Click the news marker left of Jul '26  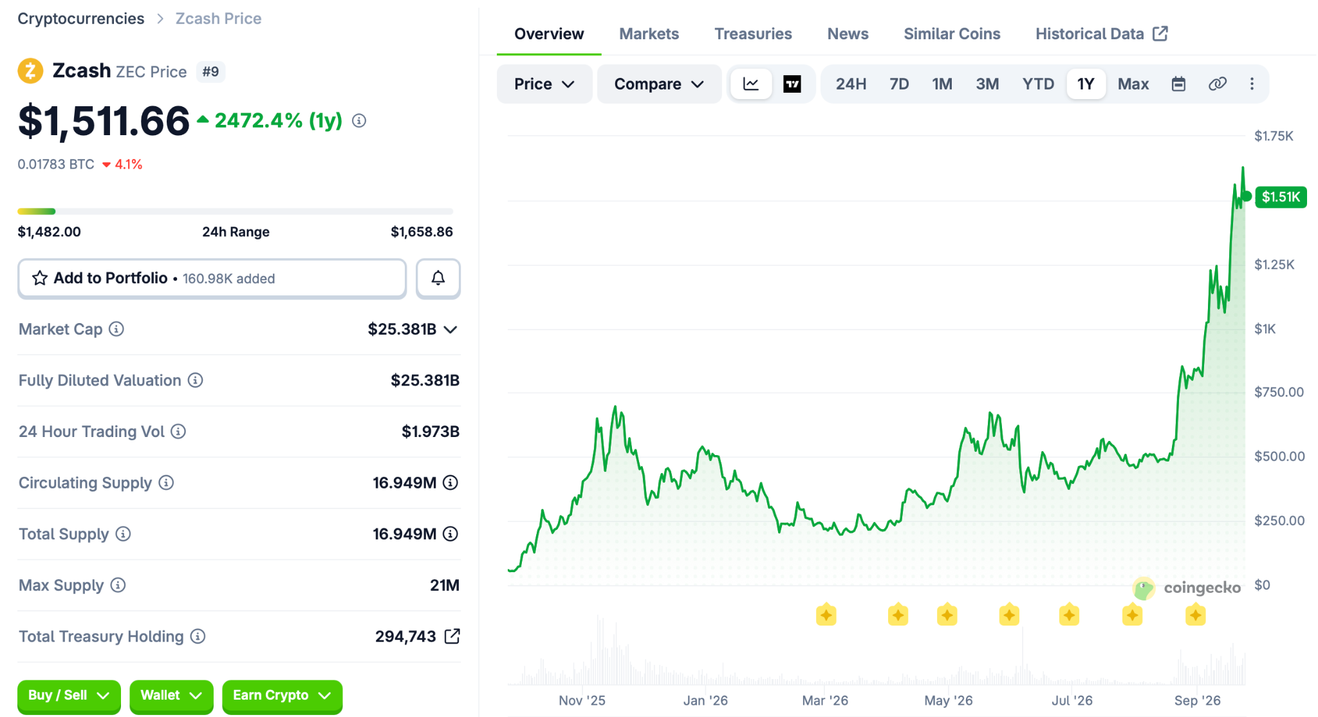1009,615
